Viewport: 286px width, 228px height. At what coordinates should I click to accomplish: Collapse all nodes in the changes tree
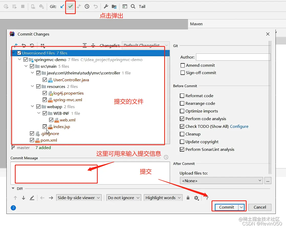click(x=93, y=45)
